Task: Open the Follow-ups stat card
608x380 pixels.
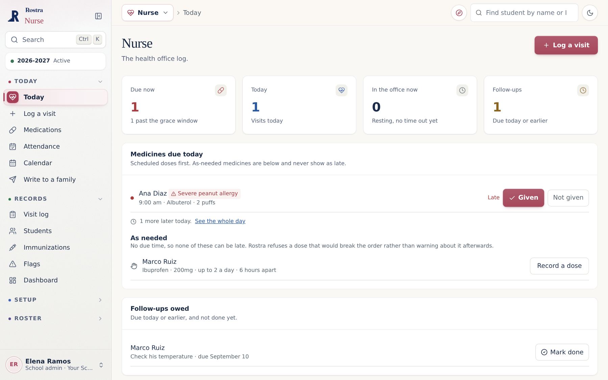Action: (x=541, y=105)
